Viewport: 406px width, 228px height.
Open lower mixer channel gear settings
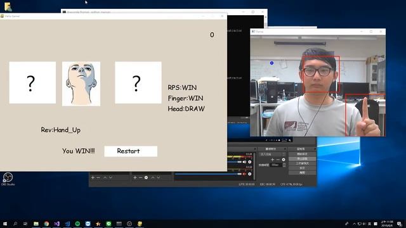tap(249, 174)
